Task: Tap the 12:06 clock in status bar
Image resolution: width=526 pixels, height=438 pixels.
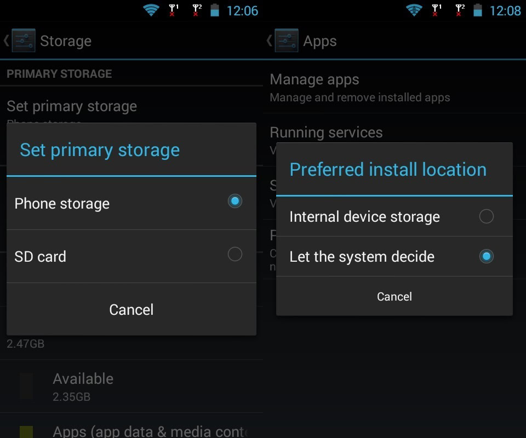Action: click(242, 10)
